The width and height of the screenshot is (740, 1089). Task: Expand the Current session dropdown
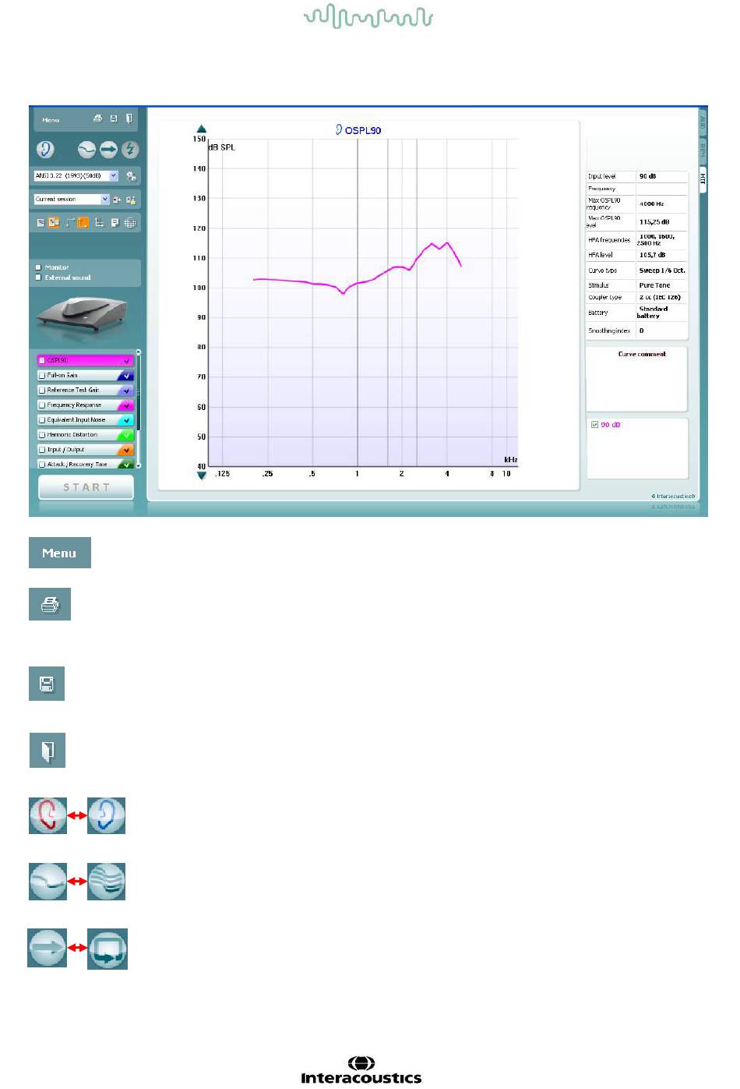tap(105, 200)
